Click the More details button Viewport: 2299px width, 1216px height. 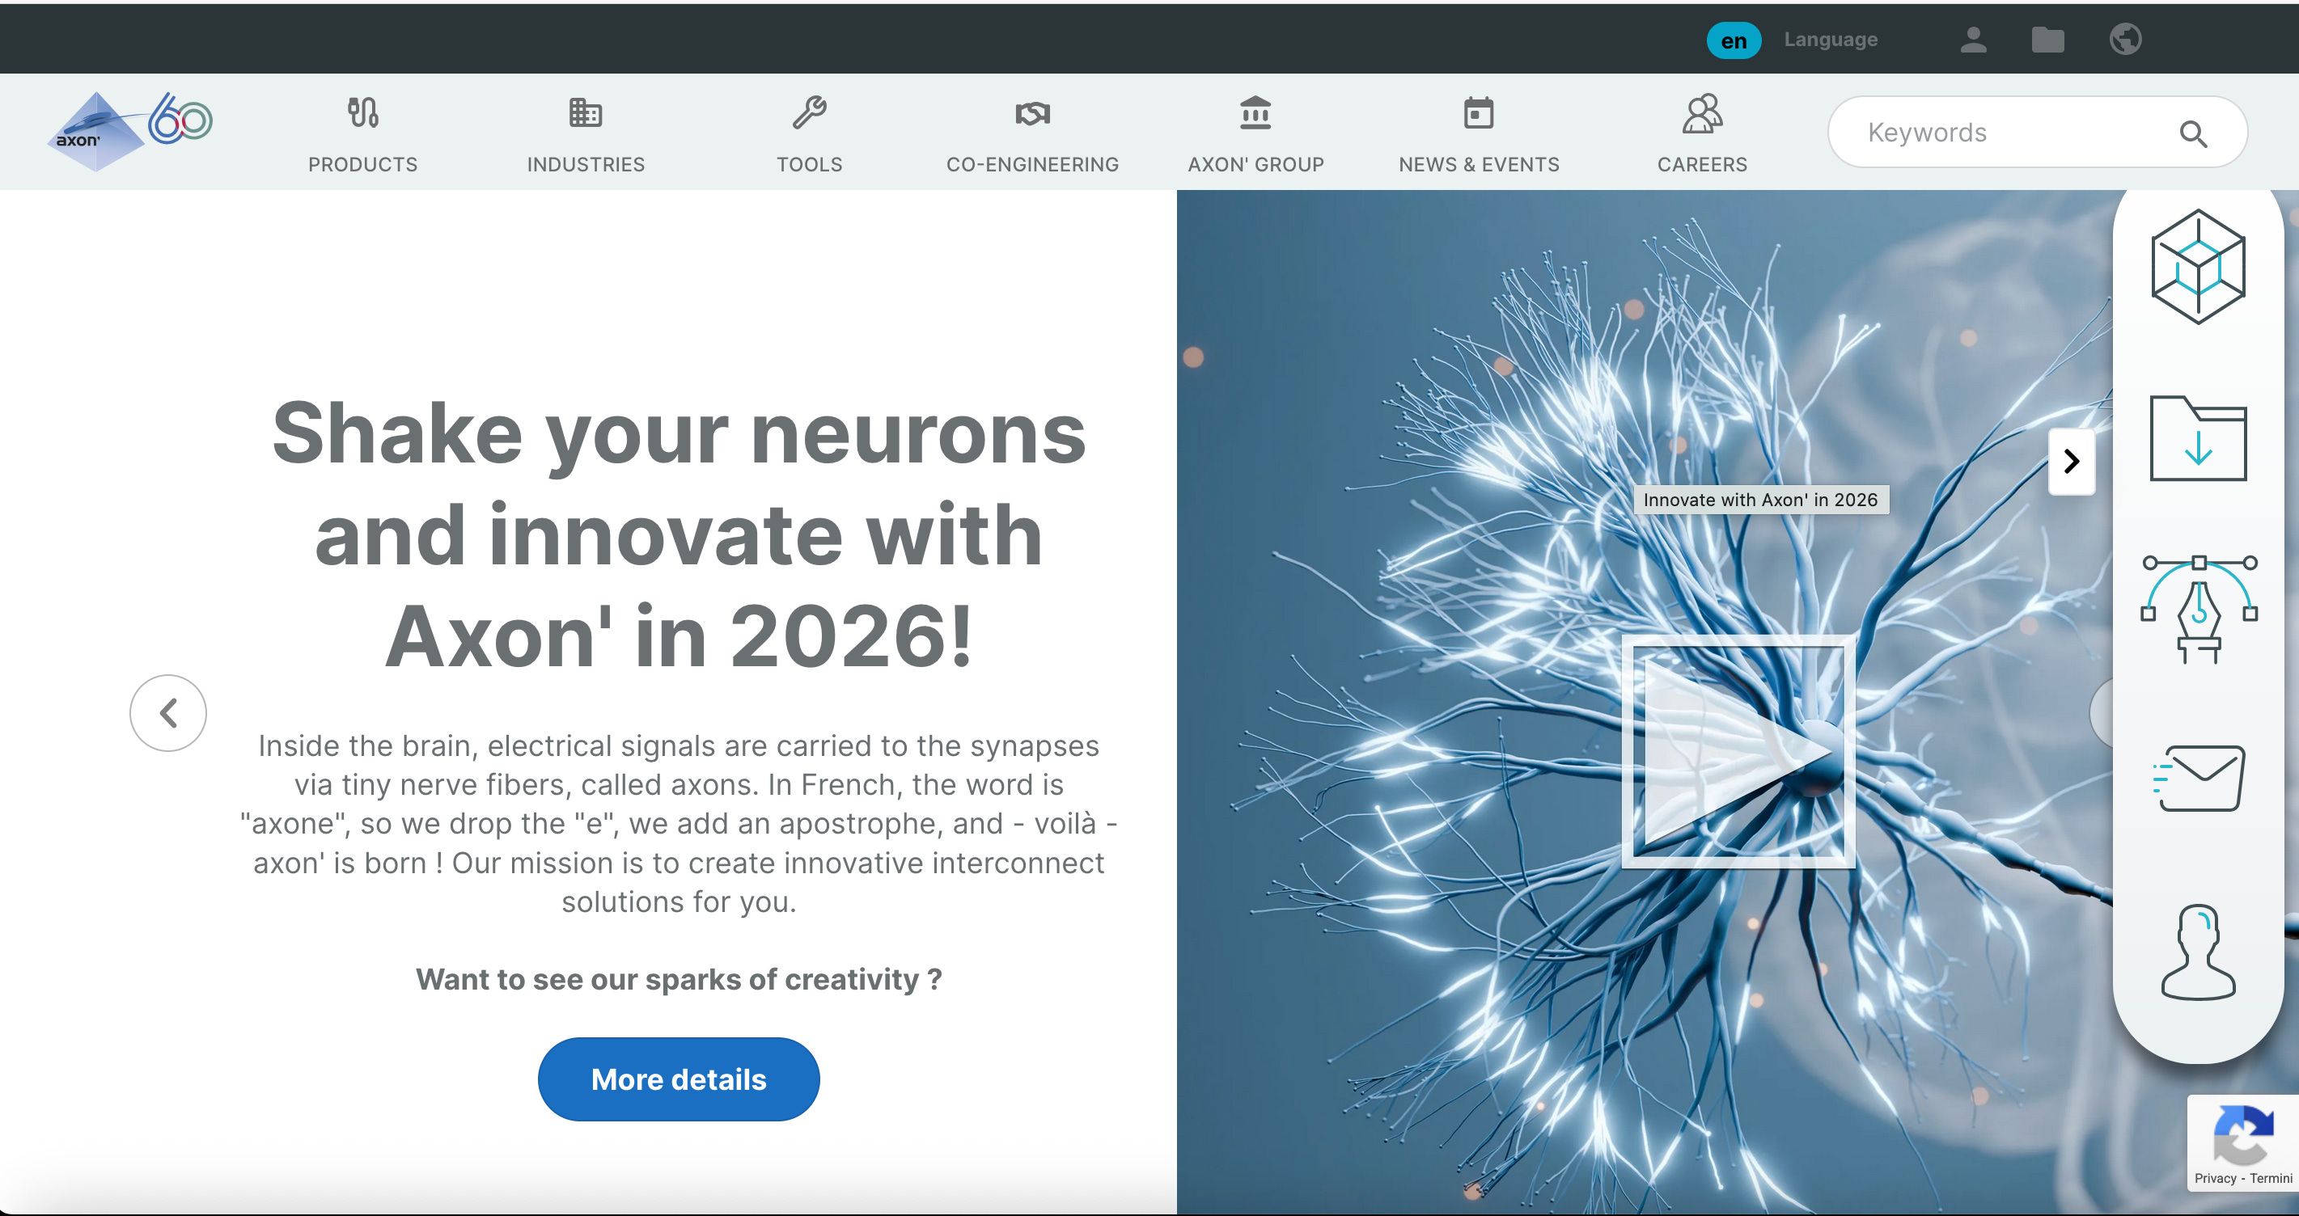678,1079
